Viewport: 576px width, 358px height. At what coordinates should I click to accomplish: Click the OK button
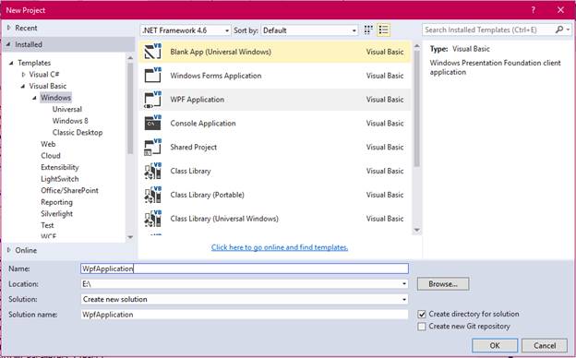click(x=495, y=345)
